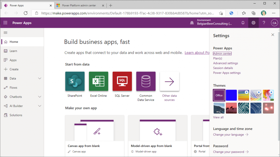Screen dimensions: 280x157
Task: Follow the Learn about Power Apps link
Action: pyautogui.click(x=197, y=53)
